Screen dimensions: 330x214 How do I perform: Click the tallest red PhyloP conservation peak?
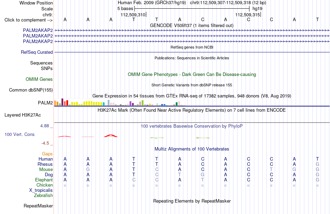(x=111, y=136)
